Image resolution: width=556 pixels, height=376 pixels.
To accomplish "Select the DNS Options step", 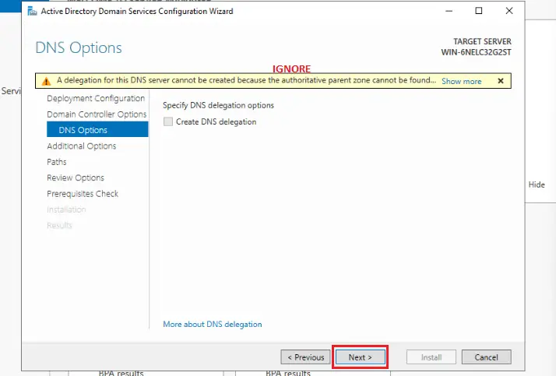I will click(x=97, y=129).
